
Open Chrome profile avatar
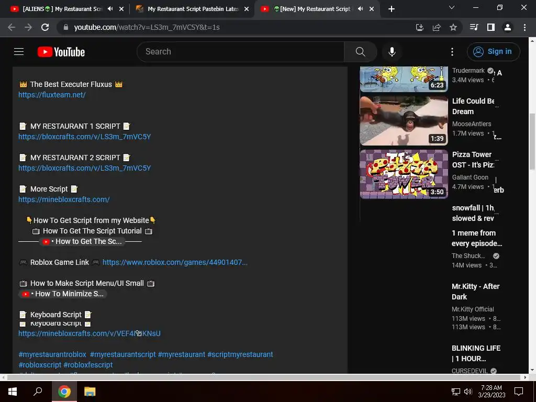508,27
